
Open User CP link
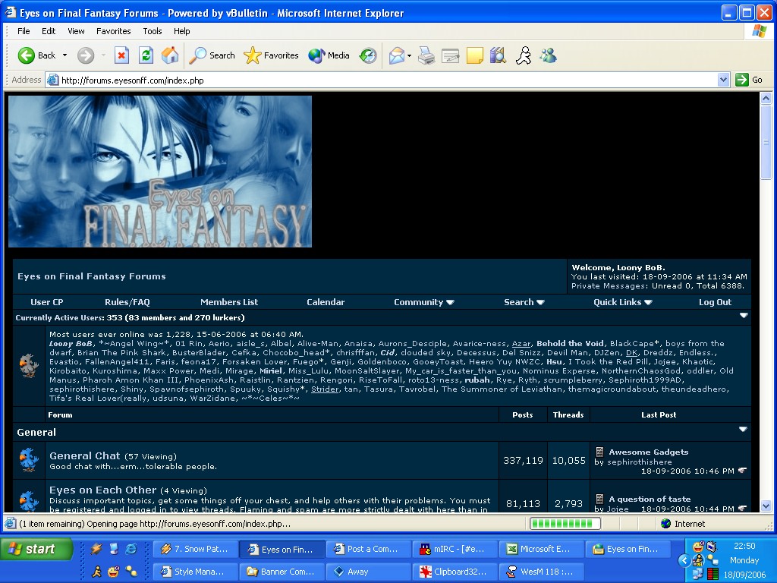(x=46, y=302)
